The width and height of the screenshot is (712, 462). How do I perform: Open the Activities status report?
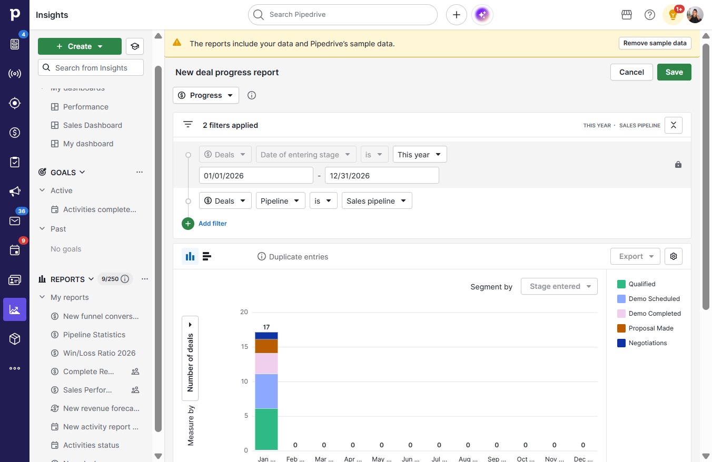tap(91, 445)
